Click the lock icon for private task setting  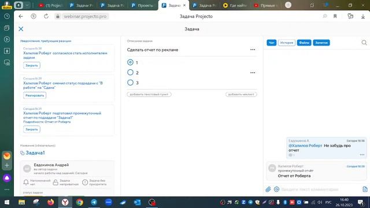pos(55,183)
